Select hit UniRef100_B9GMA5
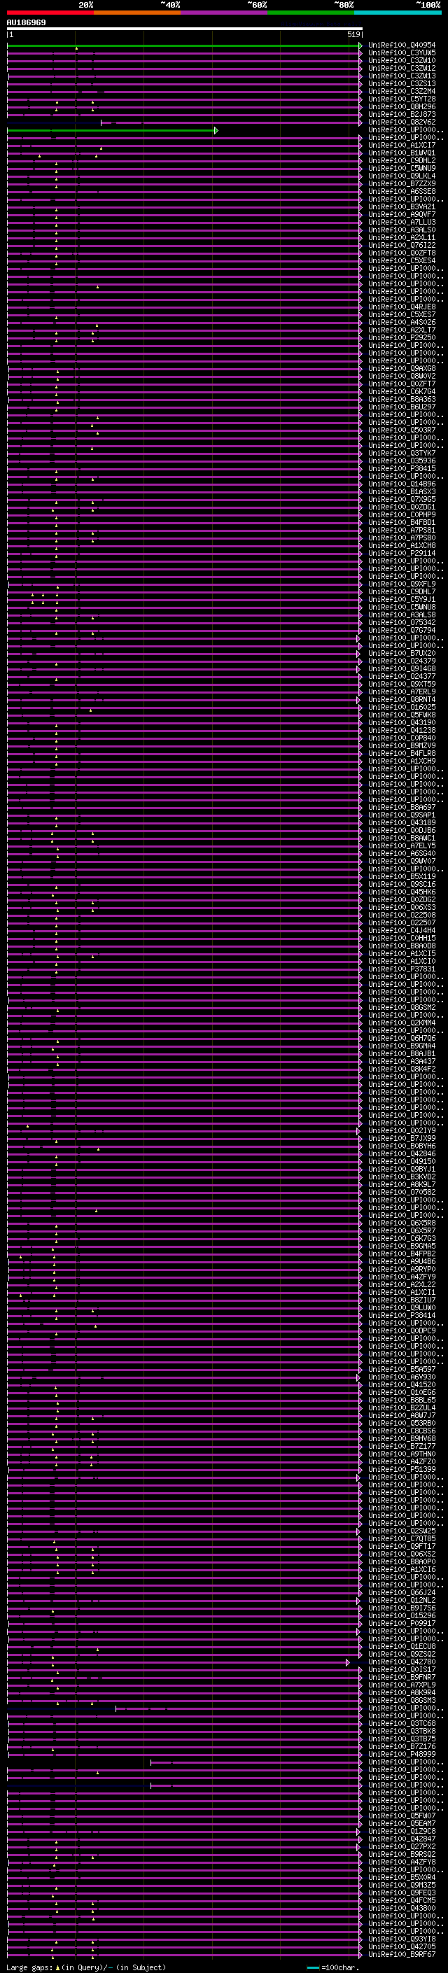Image resolution: width=448 pixels, height=1973 pixels. pos(402,1246)
